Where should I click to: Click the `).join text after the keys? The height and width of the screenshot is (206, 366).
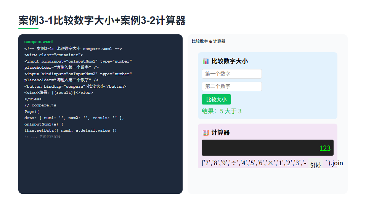coord(334,163)
